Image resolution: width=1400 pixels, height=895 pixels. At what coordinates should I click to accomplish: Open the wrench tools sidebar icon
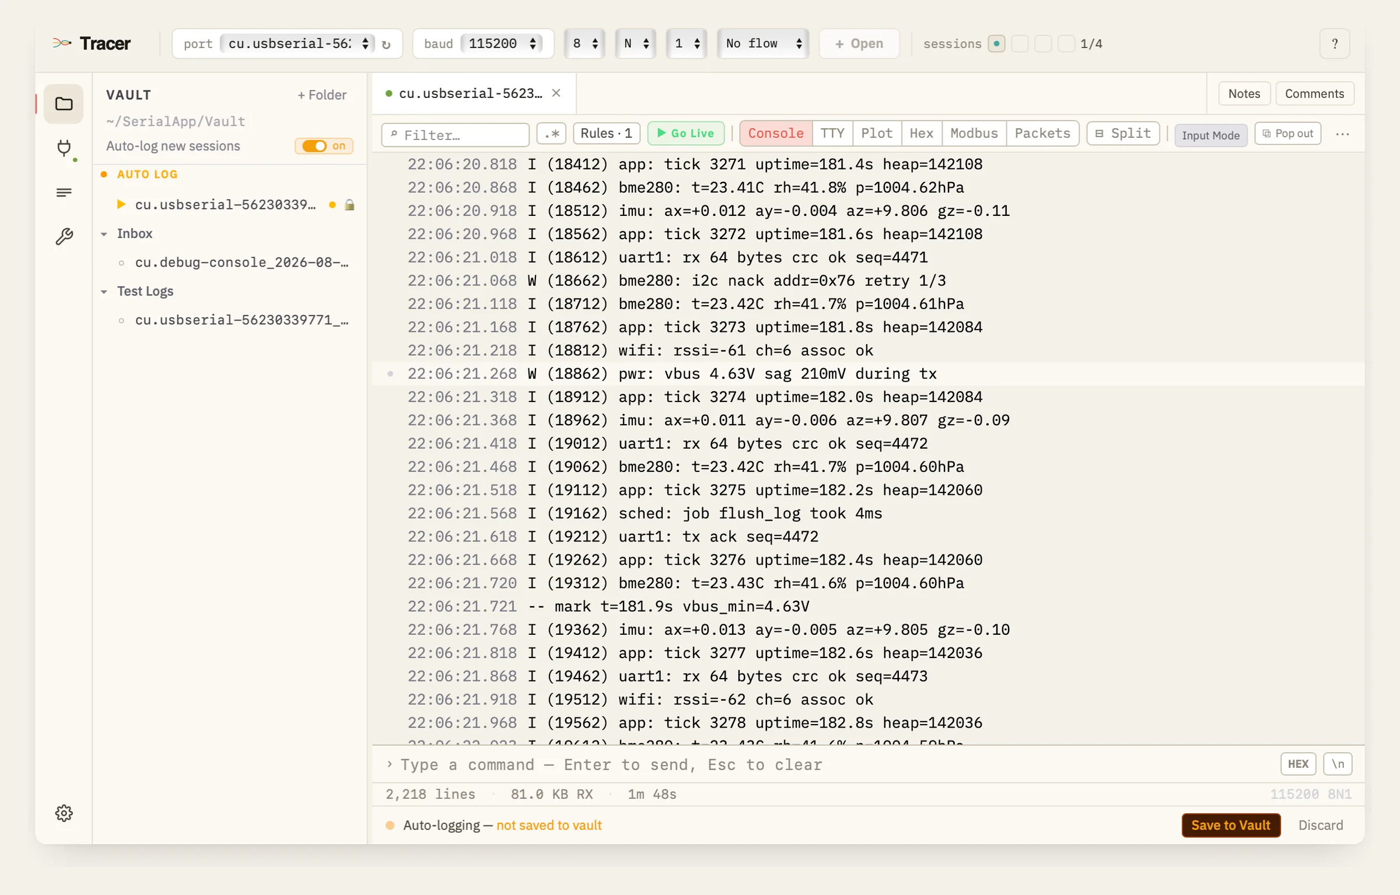(x=64, y=236)
